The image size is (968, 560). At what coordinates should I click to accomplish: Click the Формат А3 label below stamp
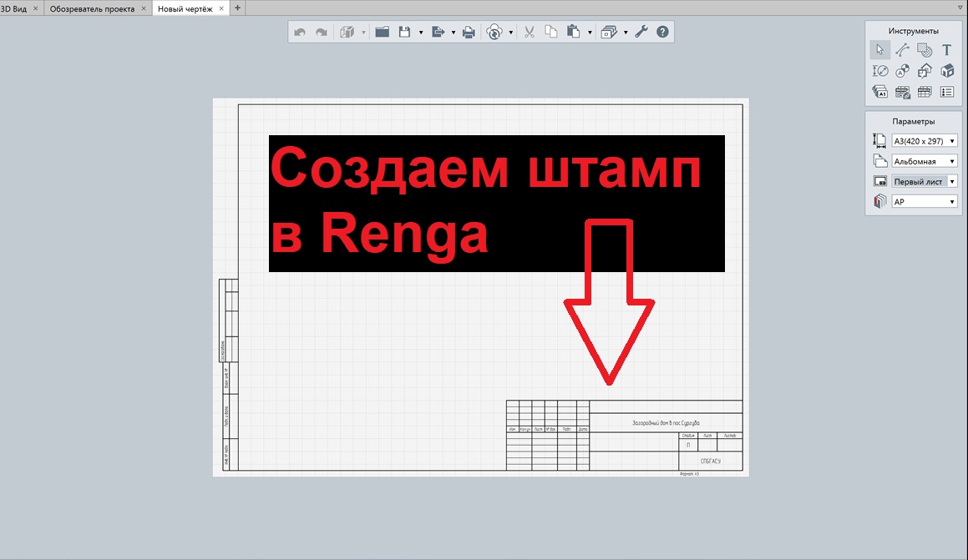pyautogui.click(x=689, y=474)
